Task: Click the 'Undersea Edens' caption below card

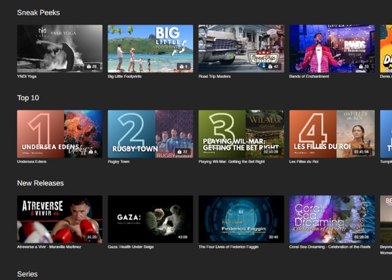Action: [x=32, y=162]
